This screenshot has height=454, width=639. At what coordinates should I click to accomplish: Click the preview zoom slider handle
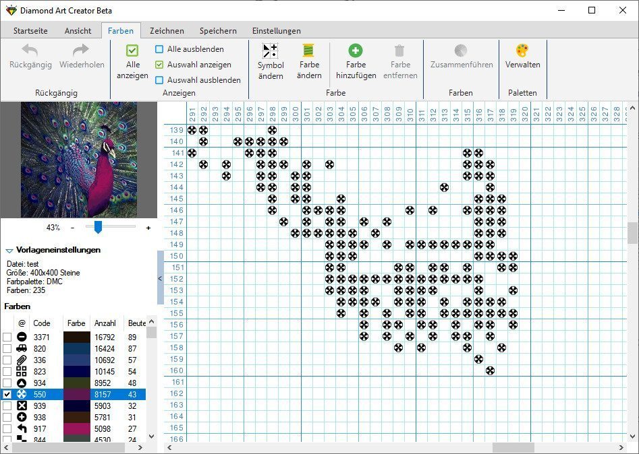click(x=98, y=228)
